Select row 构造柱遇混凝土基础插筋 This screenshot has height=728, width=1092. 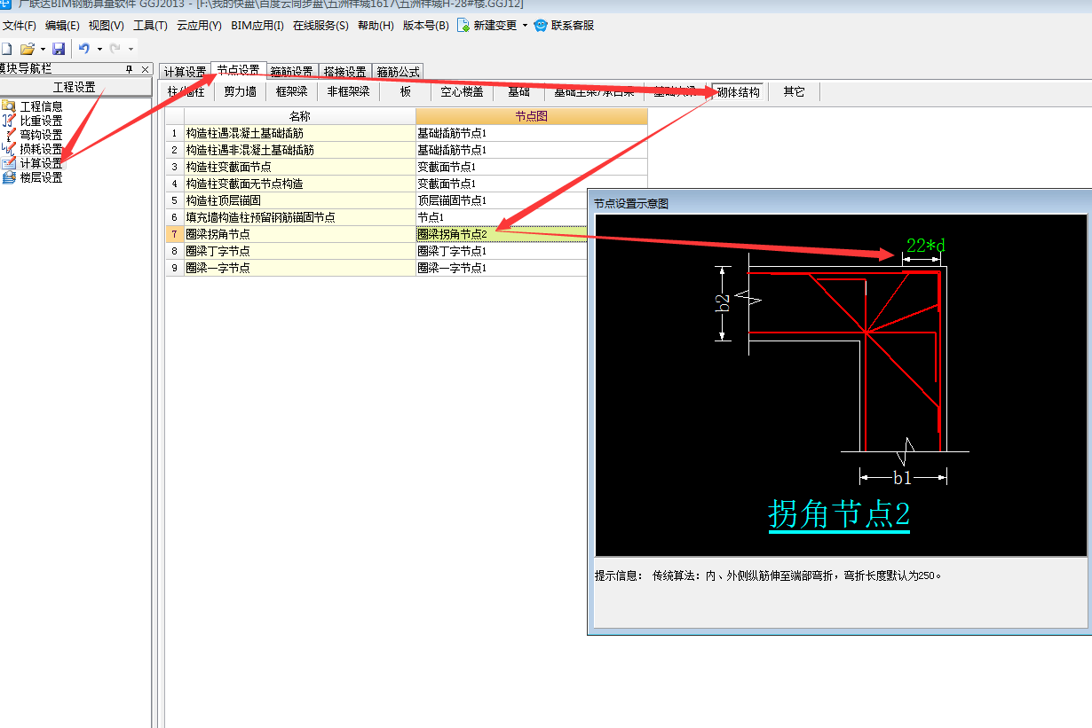(x=299, y=133)
